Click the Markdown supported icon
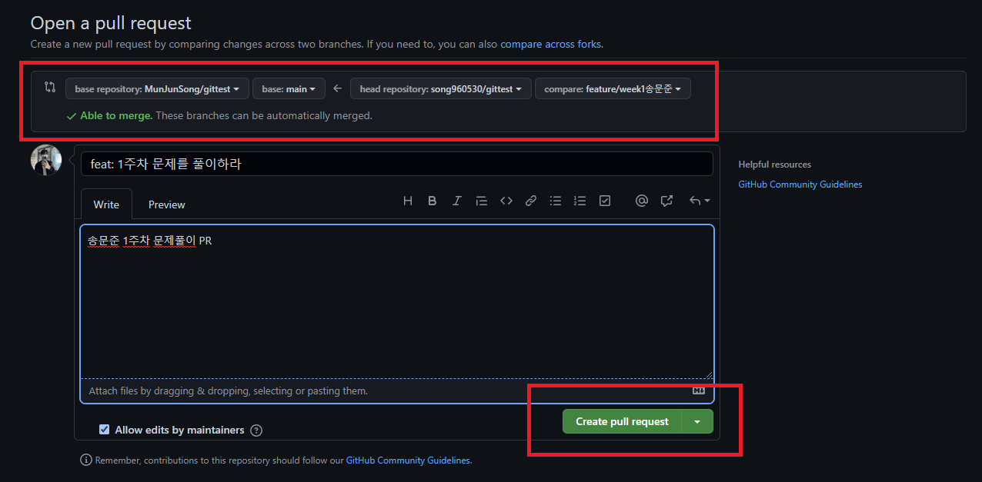The height and width of the screenshot is (482, 982). [x=699, y=391]
